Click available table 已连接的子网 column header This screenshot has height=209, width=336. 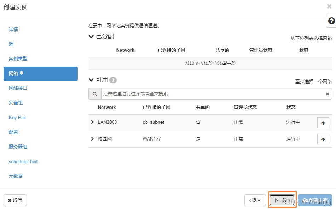(156, 107)
